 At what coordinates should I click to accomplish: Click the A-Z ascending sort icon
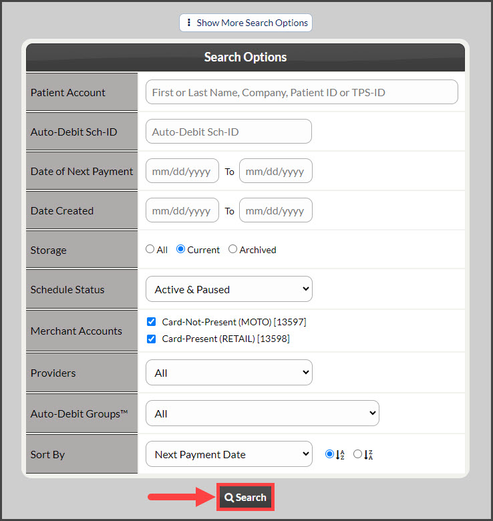click(340, 455)
